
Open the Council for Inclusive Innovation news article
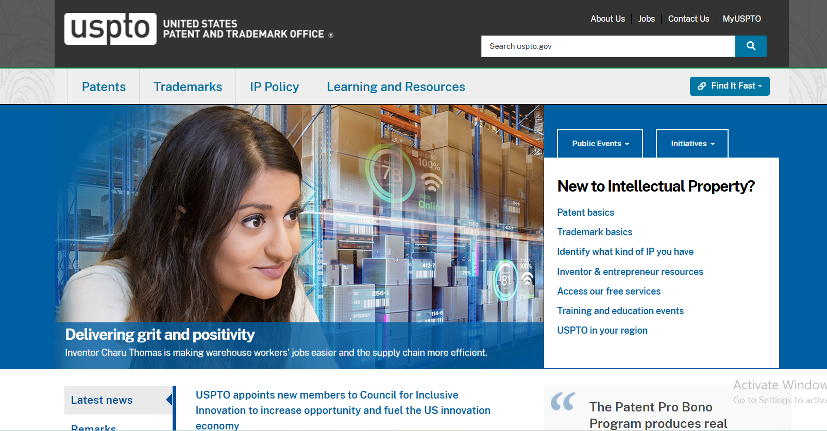click(x=343, y=410)
